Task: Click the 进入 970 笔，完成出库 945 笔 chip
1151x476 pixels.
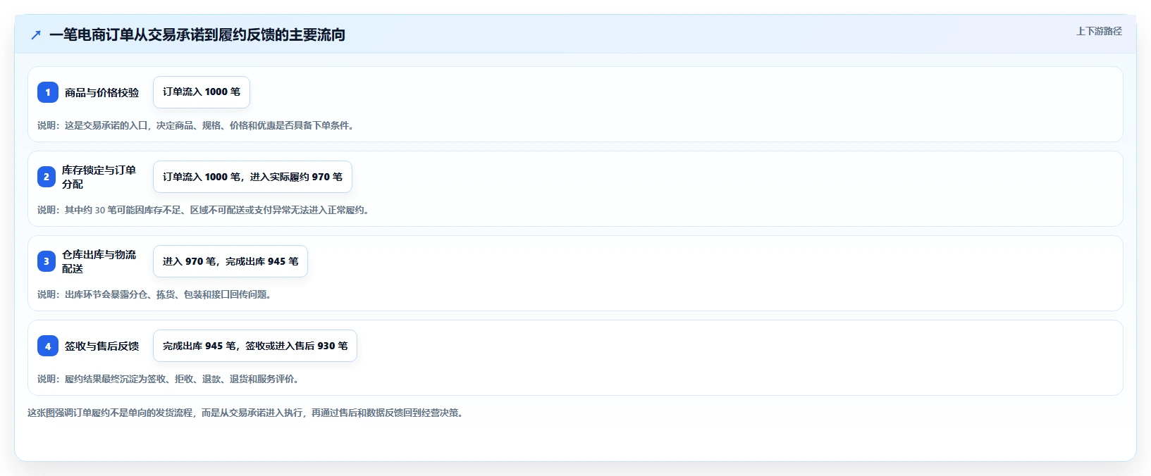Action: pyautogui.click(x=230, y=261)
